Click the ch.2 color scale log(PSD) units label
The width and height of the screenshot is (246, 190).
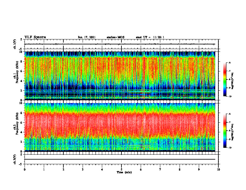pos(233,132)
